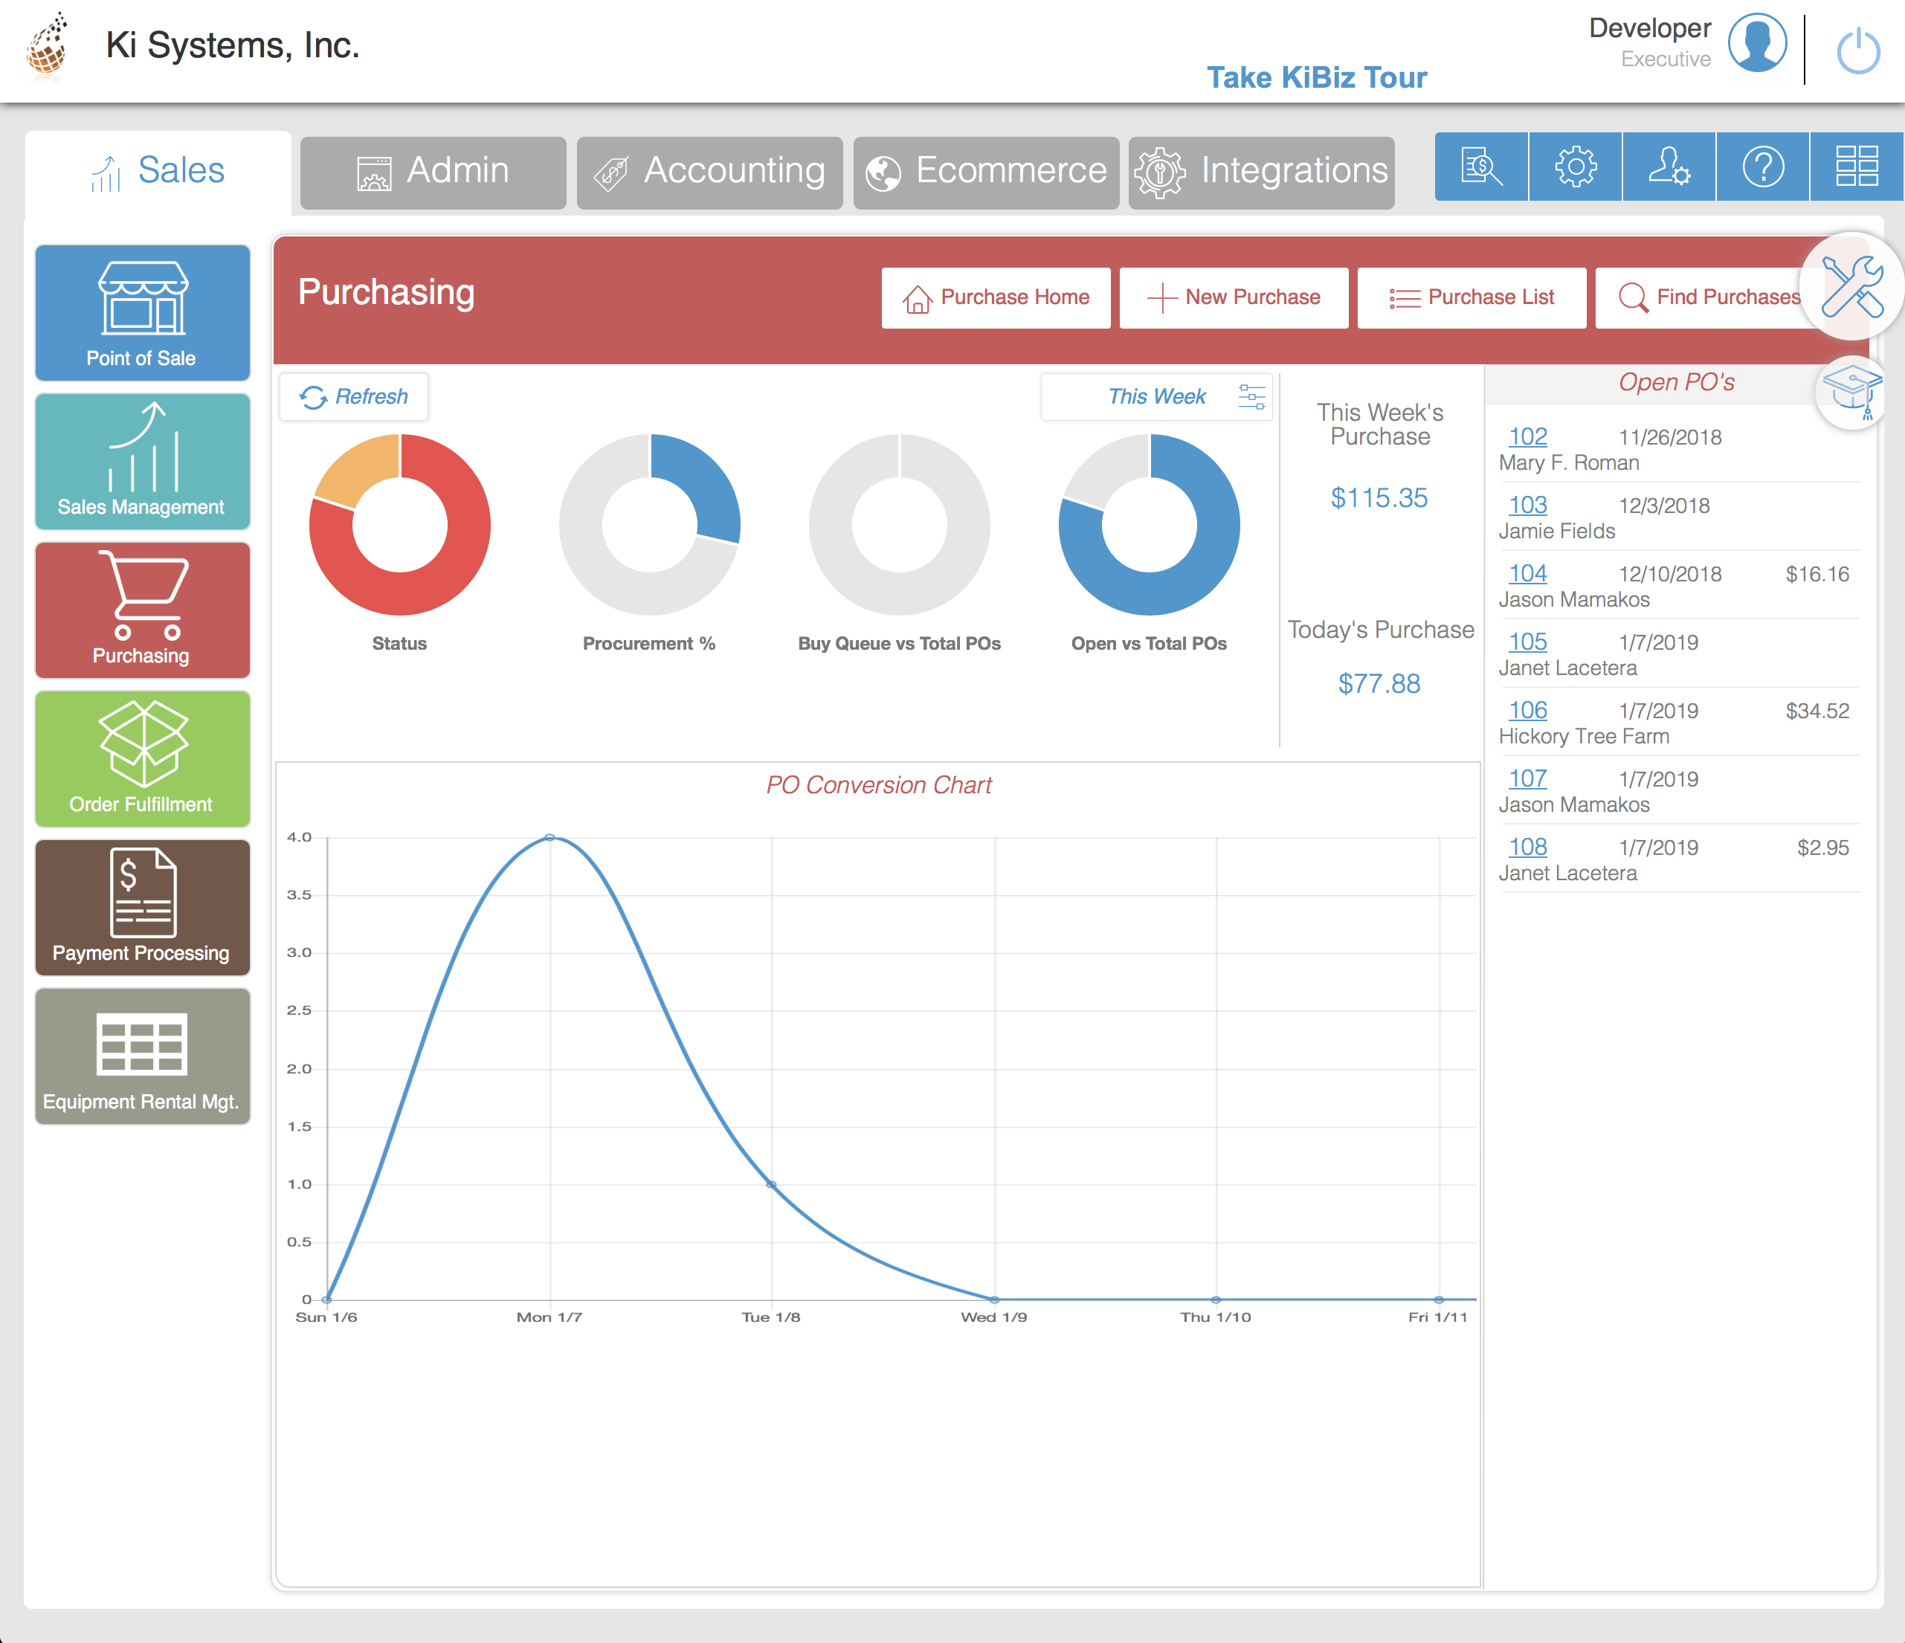Click the Open PO's panel header
Screen dimensions: 1905x1643
pos(1676,382)
